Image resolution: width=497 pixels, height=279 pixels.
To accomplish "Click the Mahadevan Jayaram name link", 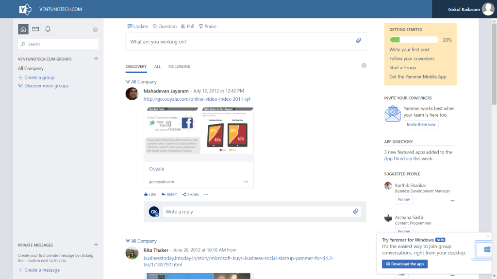I will point(166,91).
